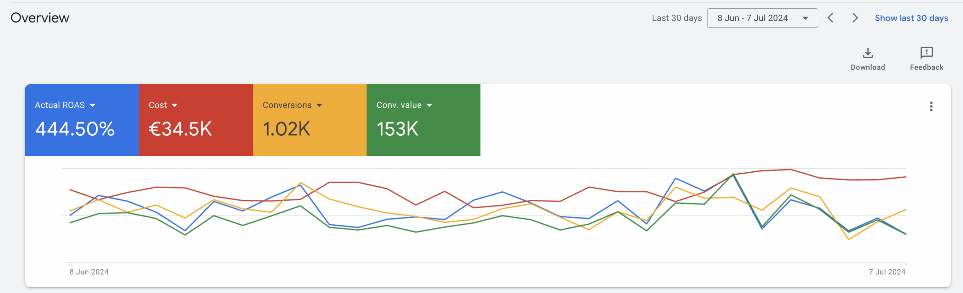The height and width of the screenshot is (293, 963).
Task: Expand the 8 Jun - 7 Jul 2024 date picker
Action: 762,18
